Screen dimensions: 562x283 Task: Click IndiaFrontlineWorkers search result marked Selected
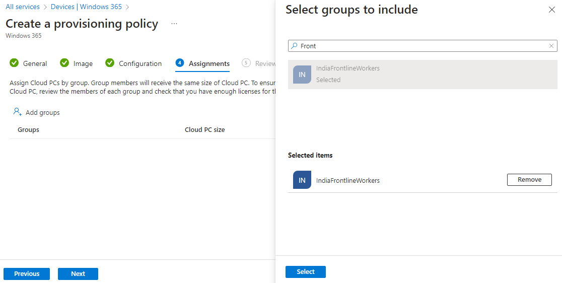(x=423, y=74)
